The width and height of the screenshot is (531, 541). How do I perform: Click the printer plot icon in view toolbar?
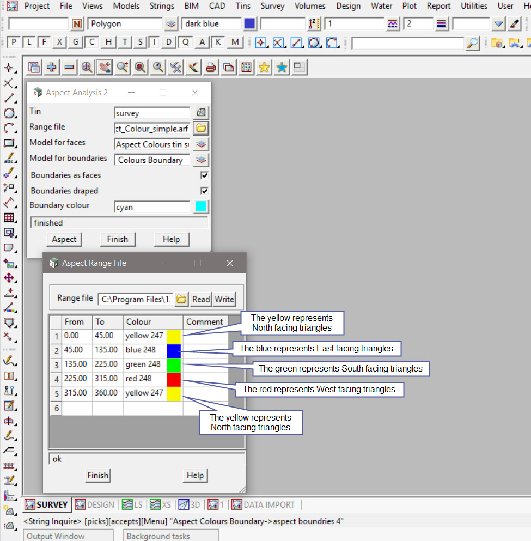point(211,67)
